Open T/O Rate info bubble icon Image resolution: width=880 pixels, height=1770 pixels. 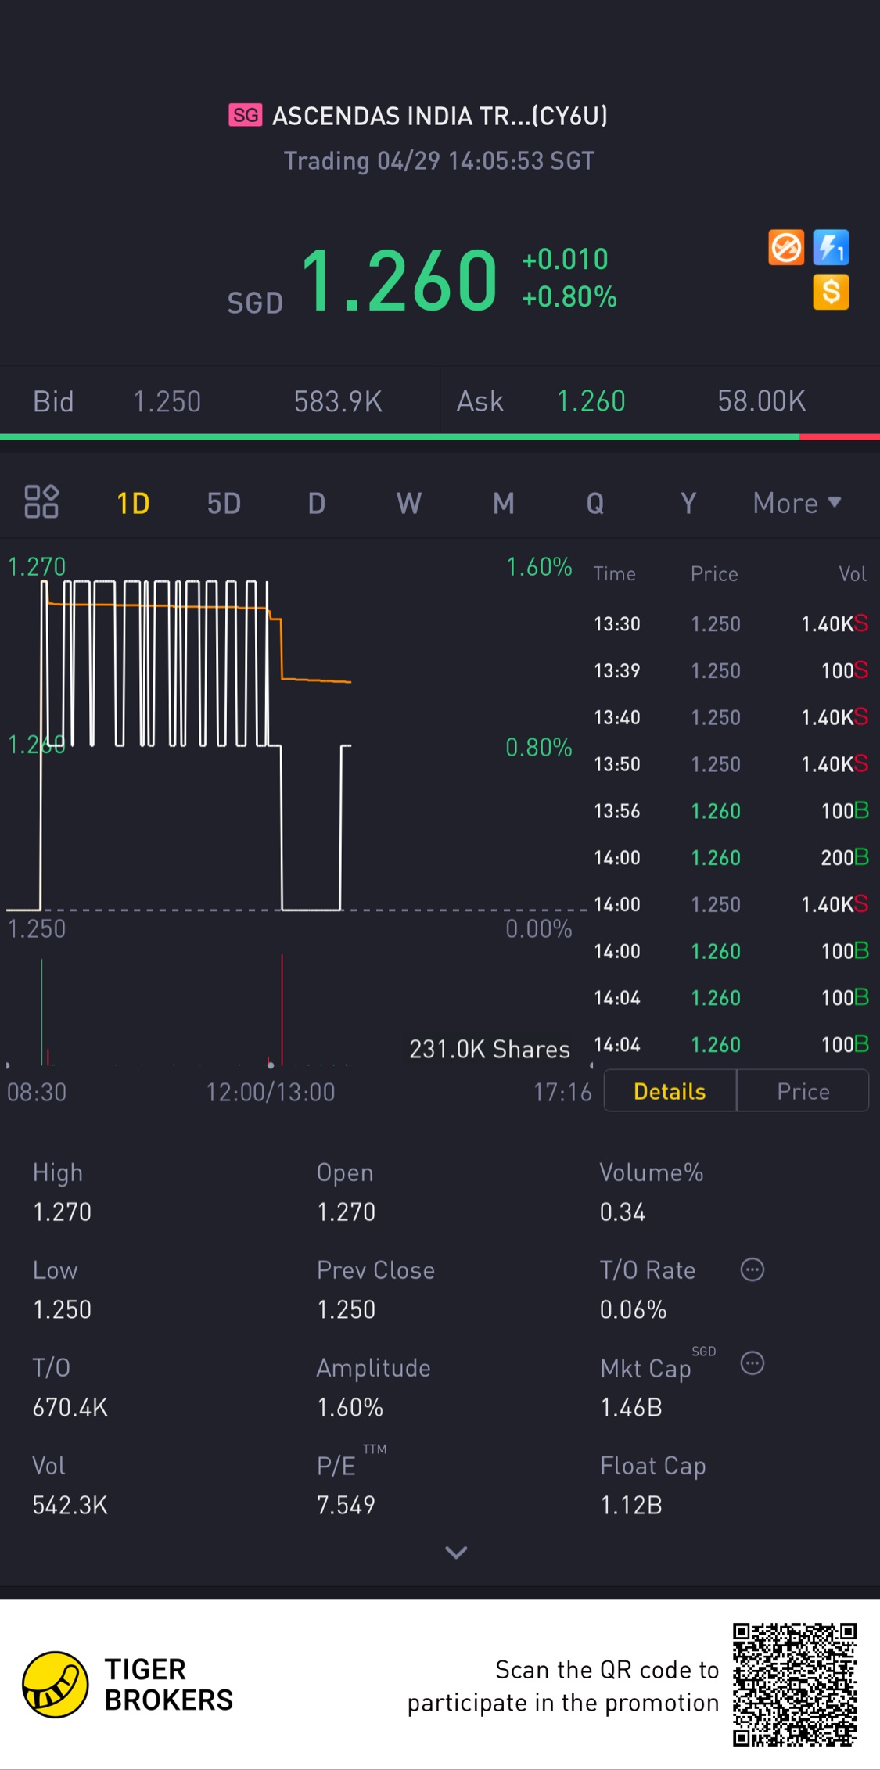(x=752, y=1269)
